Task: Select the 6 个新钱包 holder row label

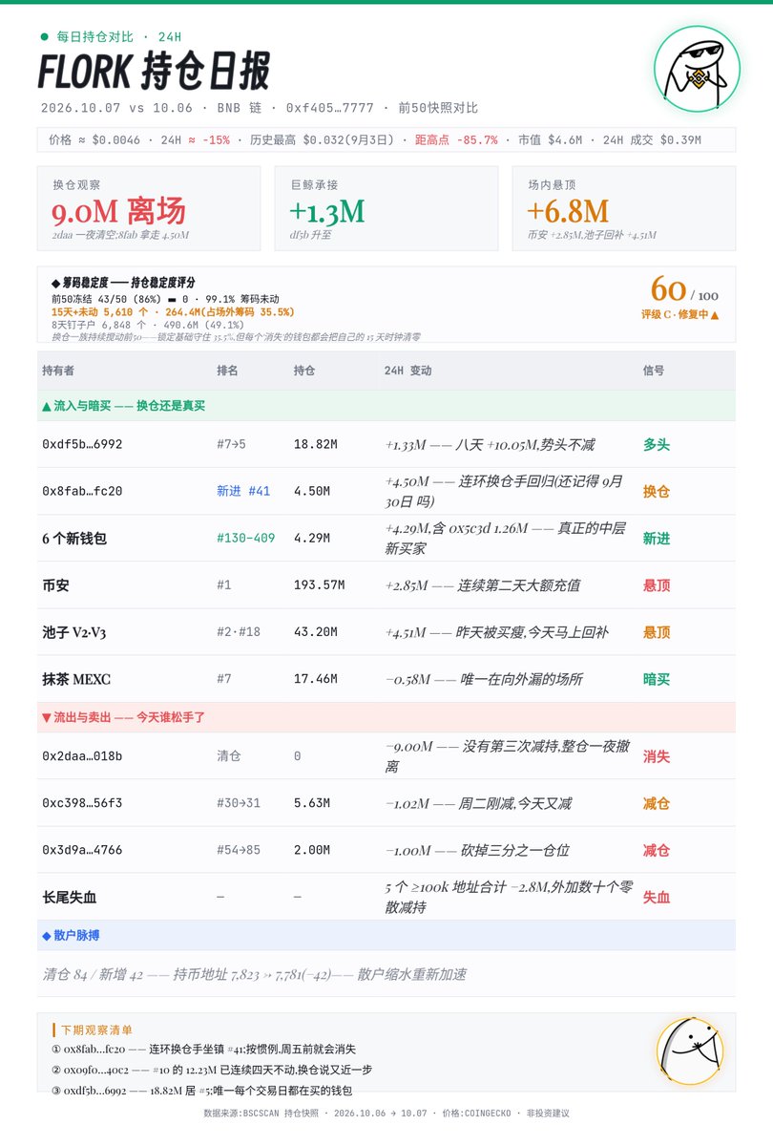Action: (74, 539)
